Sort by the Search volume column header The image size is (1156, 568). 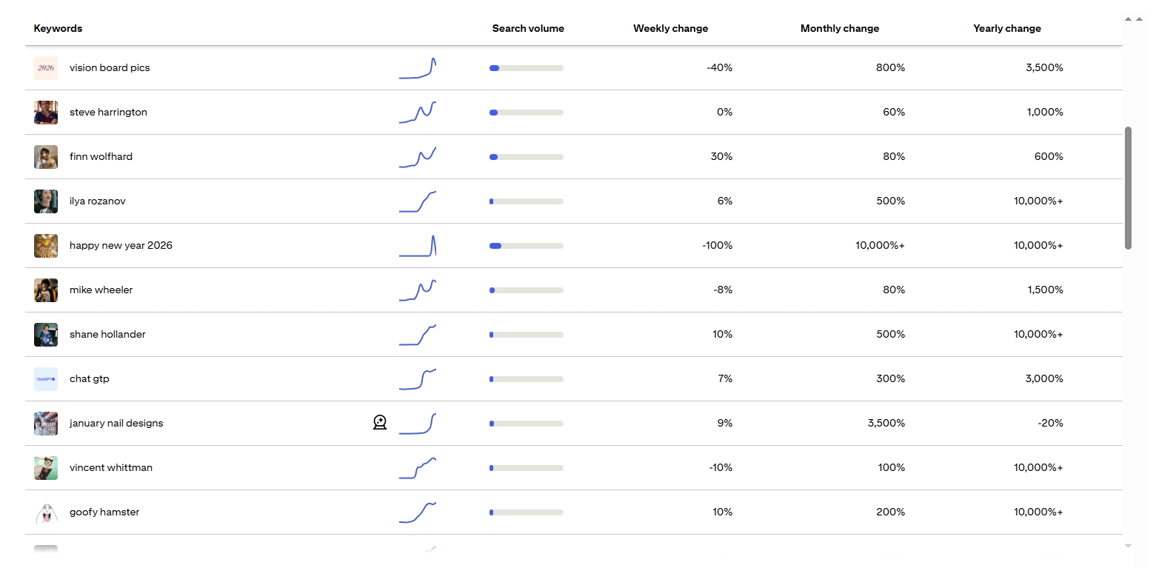528,29
